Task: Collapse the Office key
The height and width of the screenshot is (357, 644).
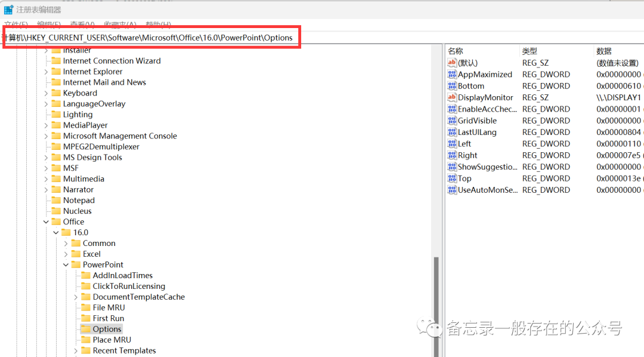Action: point(46,221)
